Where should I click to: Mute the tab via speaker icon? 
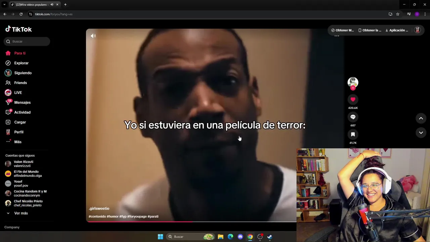(52, 4)
